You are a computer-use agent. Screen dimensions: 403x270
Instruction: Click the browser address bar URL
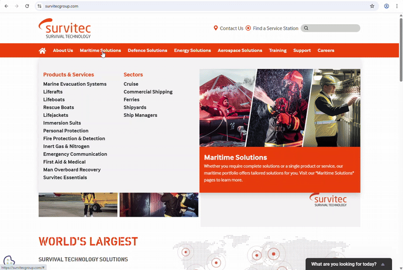(61, 6)
